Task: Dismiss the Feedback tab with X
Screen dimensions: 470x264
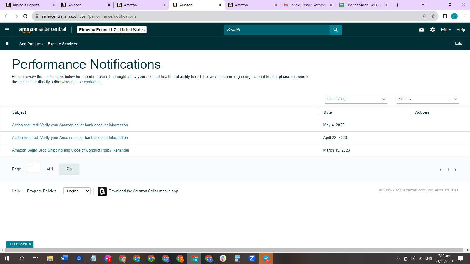Action: [x=30, y=244]
